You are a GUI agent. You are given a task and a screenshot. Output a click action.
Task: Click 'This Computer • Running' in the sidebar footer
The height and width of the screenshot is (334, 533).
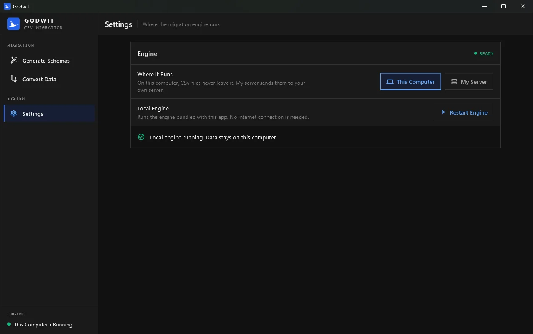coord(43,325)
